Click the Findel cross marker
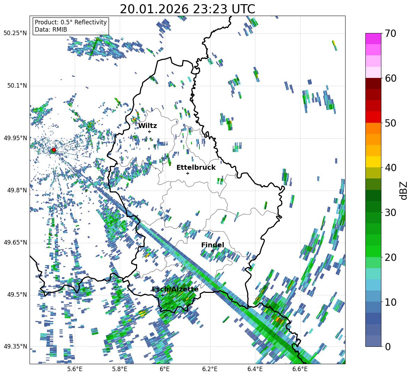Viewport: 412px width, 376px height. pos(212,251)
